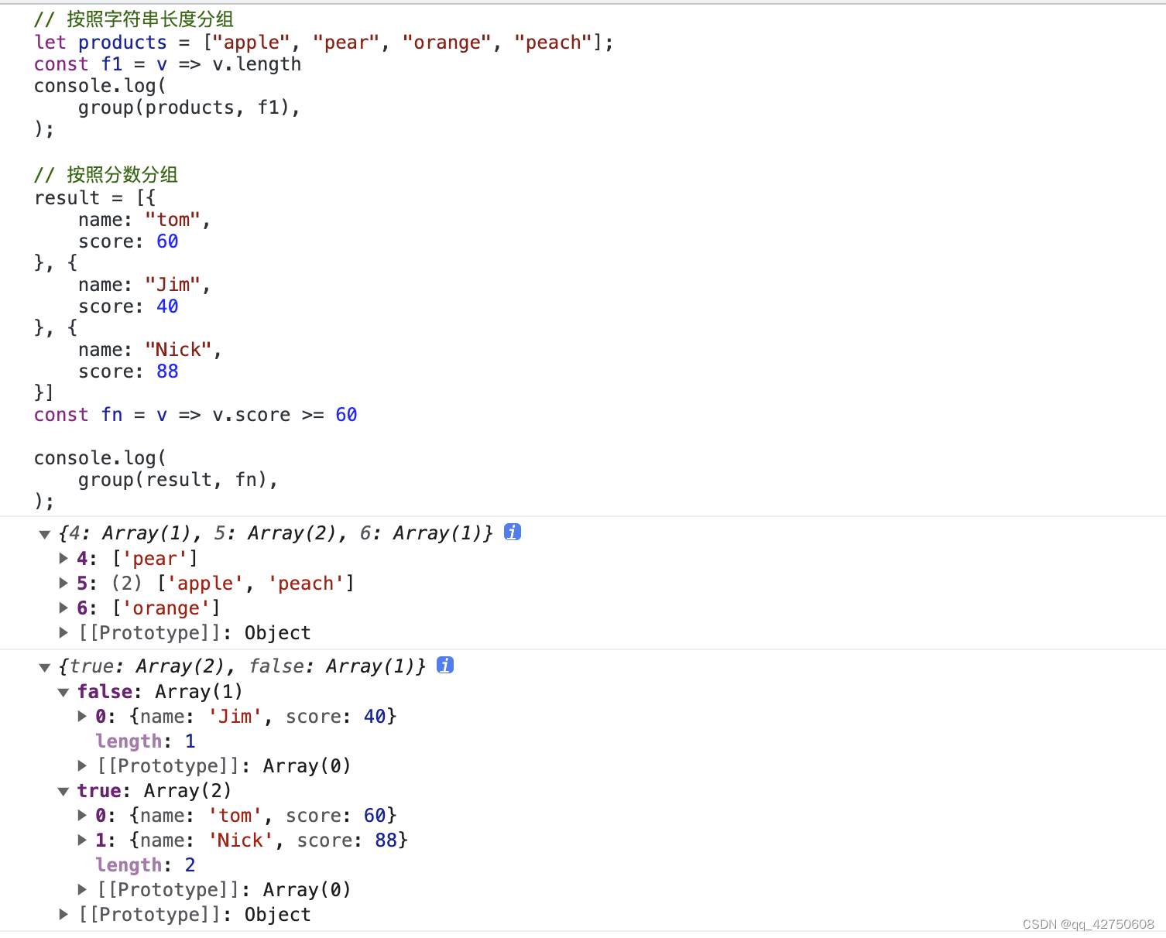Click the const fn = v => v.score >= 60 line
The height and width of the screenshot is (938, 1166).
point(196,415)
